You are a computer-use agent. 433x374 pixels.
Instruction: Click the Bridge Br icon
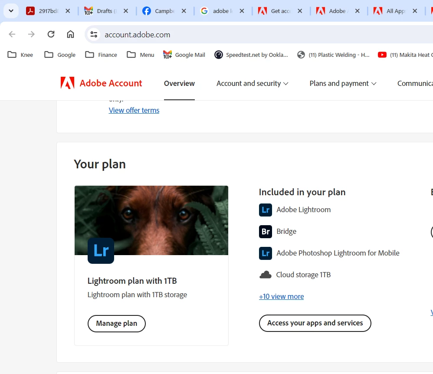pyautogui.click(x=266, y=231)
